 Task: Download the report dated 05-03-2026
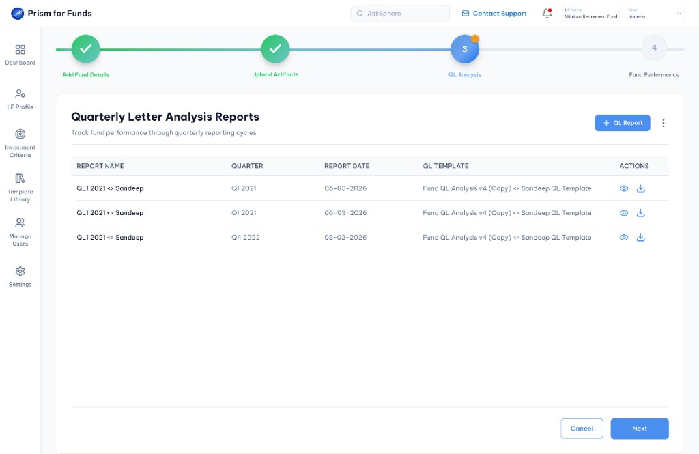point(640,188)
